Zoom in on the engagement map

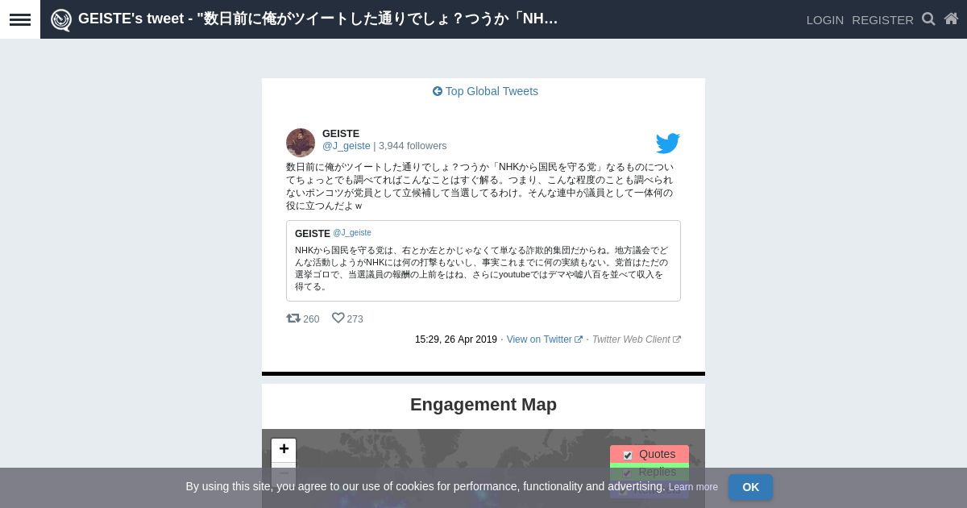pyautogui.click(x=284, y=449)
